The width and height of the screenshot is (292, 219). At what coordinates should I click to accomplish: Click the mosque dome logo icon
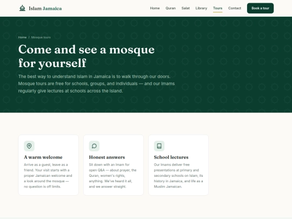click(x=22, y=8)
